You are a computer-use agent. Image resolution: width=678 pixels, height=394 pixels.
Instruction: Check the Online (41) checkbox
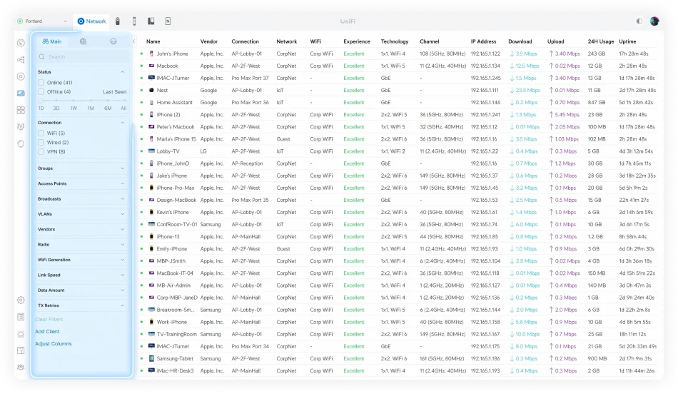(x=41, y=82)
